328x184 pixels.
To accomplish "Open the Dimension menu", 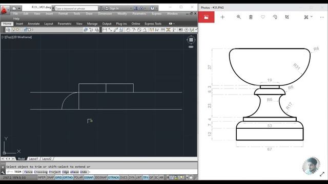I will 105,14.
